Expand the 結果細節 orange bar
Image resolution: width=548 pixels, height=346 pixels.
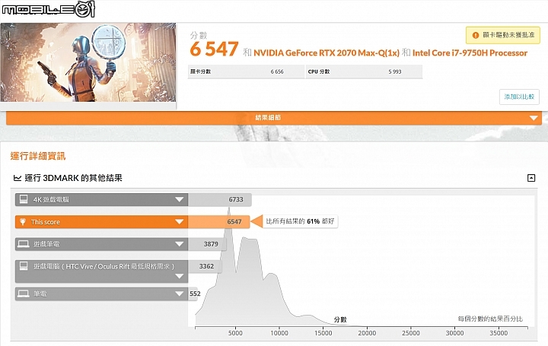pos(274,118)
